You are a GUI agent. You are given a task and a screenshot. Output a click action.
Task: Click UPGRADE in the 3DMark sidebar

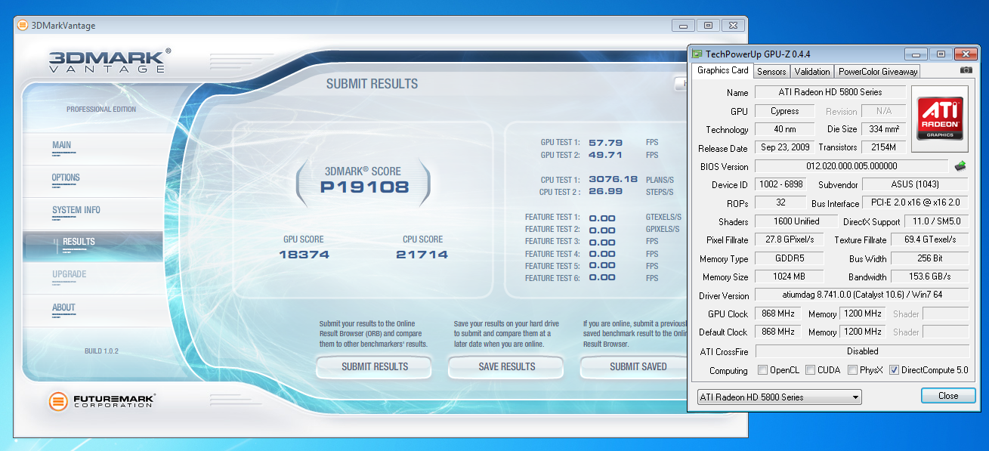point(92,277)
